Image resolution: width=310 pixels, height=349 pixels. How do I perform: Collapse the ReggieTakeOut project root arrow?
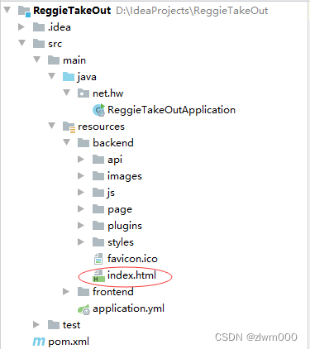7,11
